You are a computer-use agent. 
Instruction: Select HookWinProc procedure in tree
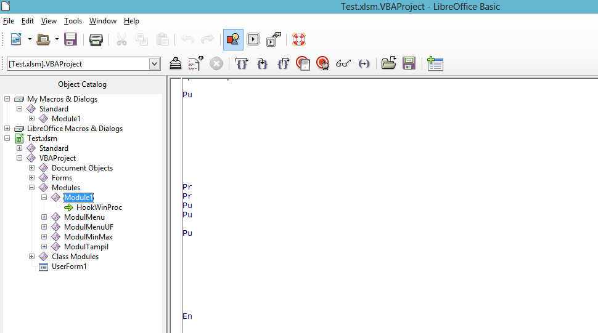(99, 207)
